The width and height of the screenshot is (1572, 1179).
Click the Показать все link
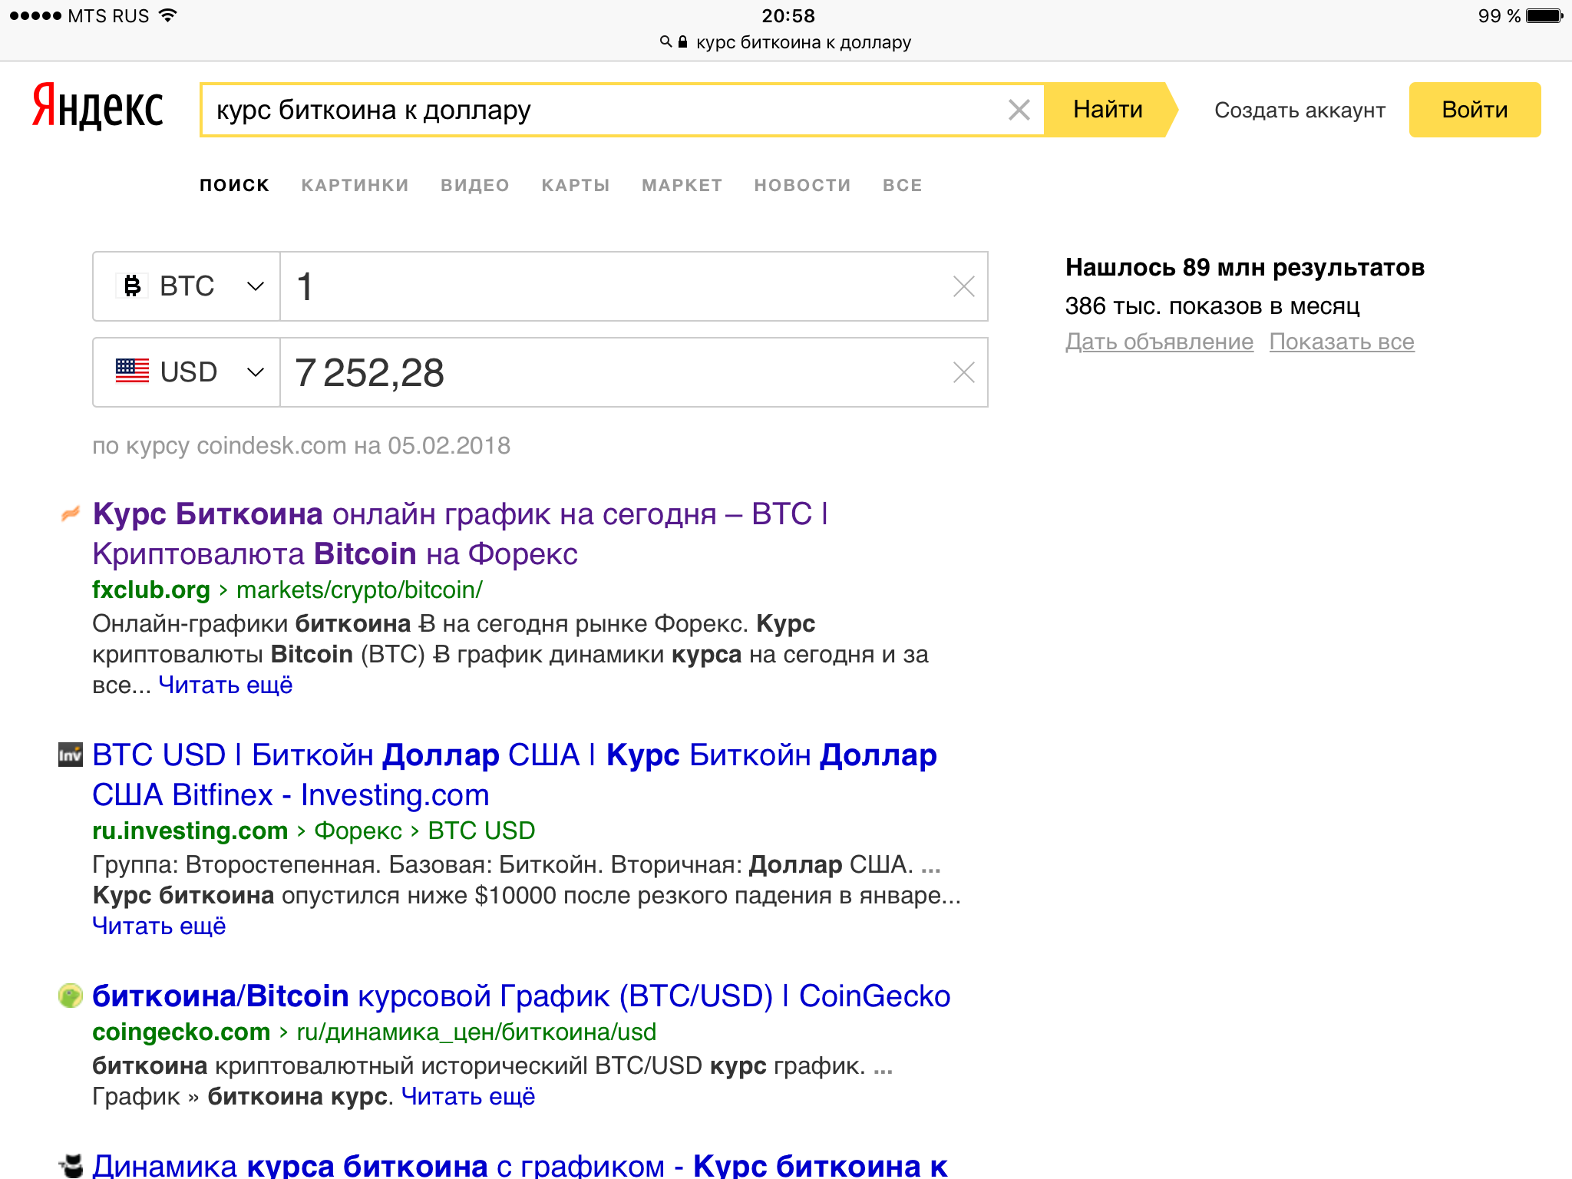click(1342, 342)
